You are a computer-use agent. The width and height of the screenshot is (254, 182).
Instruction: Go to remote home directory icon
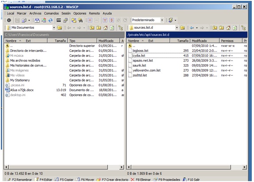tap(228, 28)
